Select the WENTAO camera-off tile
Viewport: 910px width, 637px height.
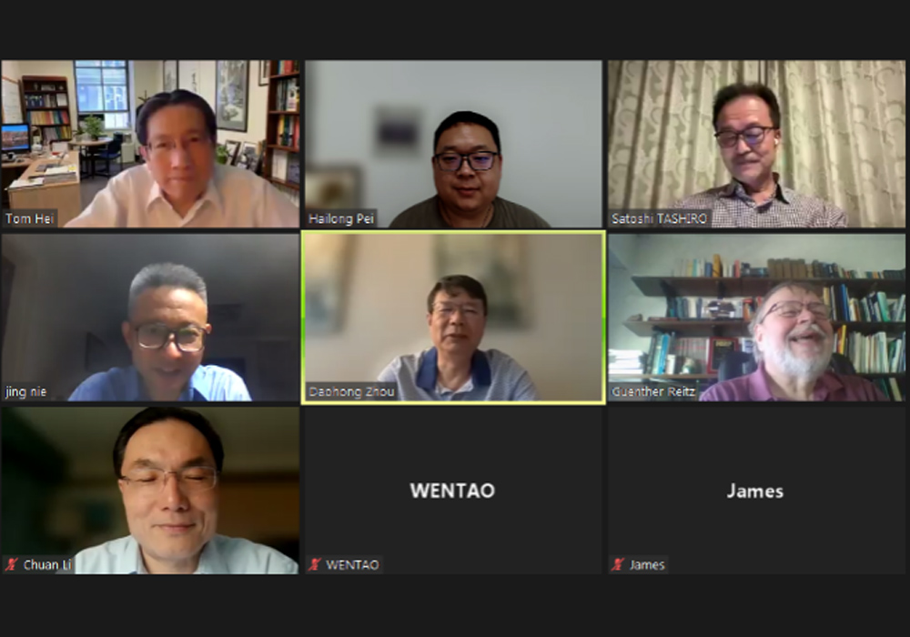point(453,490)
